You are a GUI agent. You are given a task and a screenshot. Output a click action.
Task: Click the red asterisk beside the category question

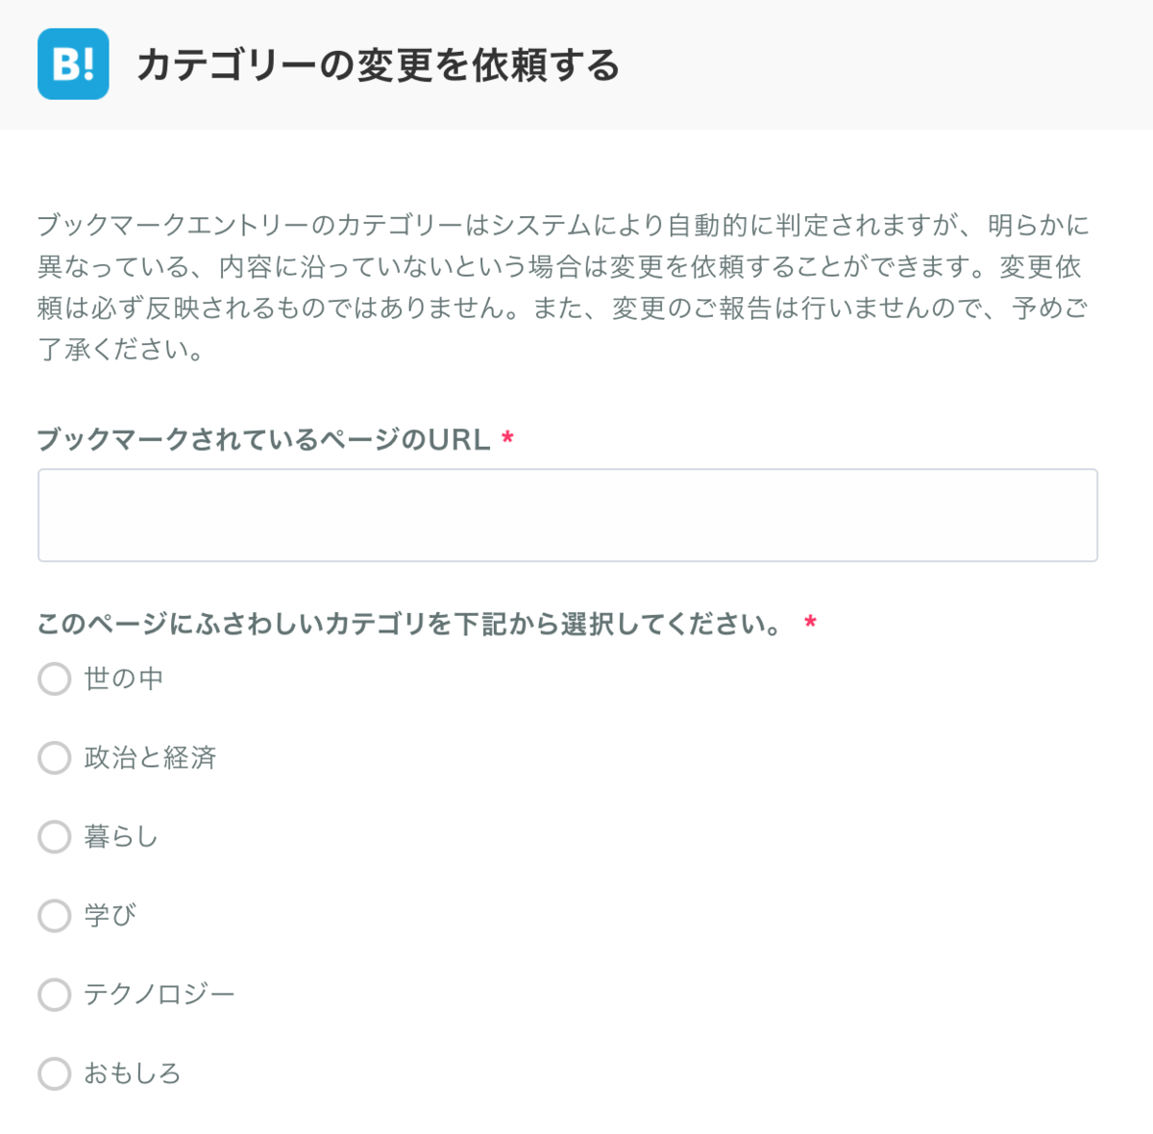811,623
